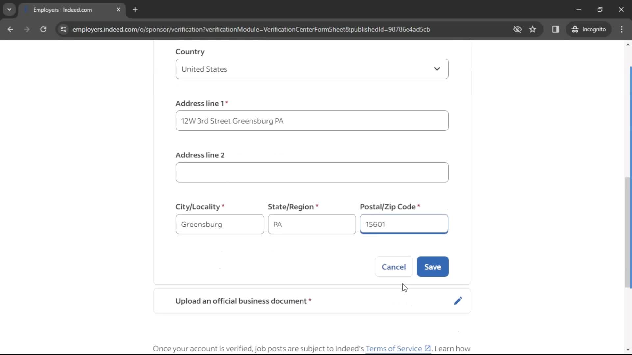This screenshot has height=355, width=632.
Task: Click the reload/refresh page icon
Action: tap(43, 29)
